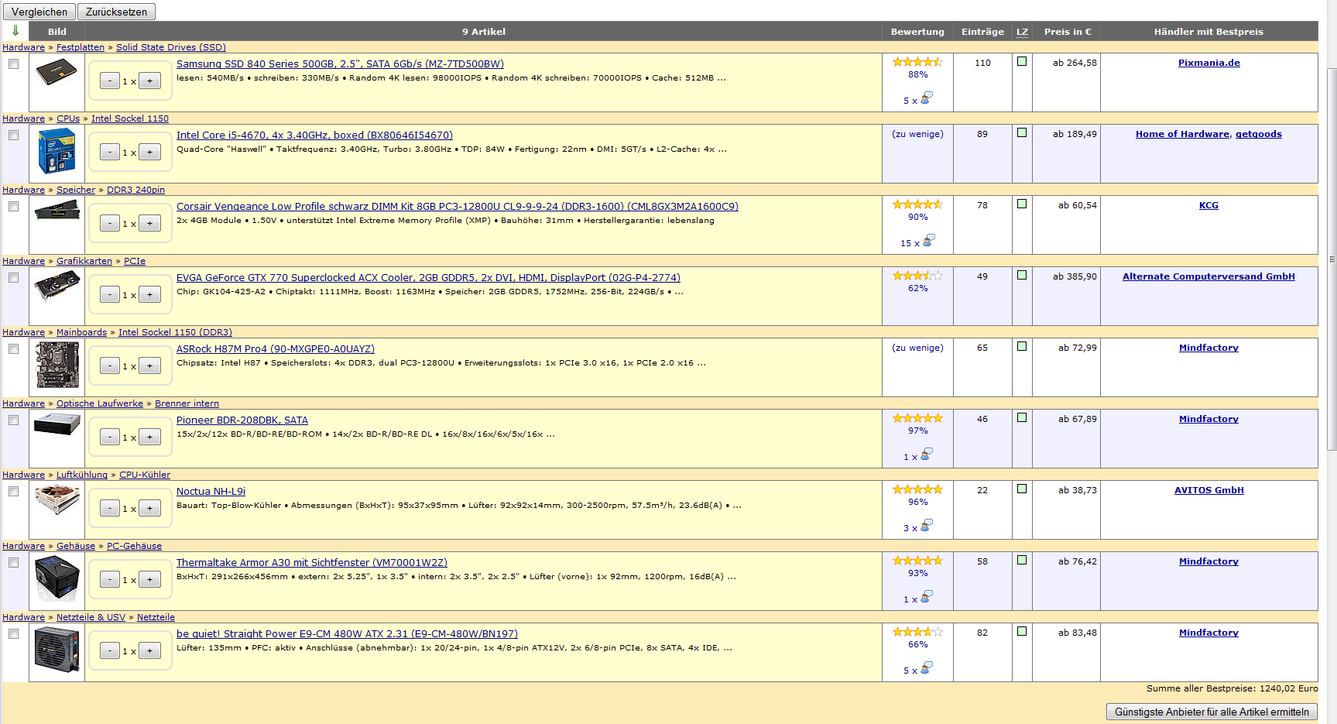Open the Pixmania.de merchant link
The height and width of the screenshot is (724, 1337).
coord(1208,63)
